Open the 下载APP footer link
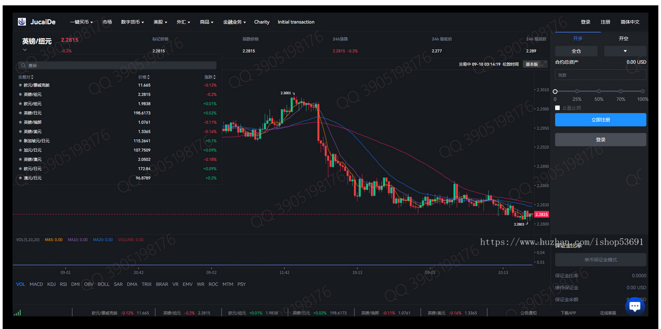This screenshot has width=661, height=329. tap(568, 312)
